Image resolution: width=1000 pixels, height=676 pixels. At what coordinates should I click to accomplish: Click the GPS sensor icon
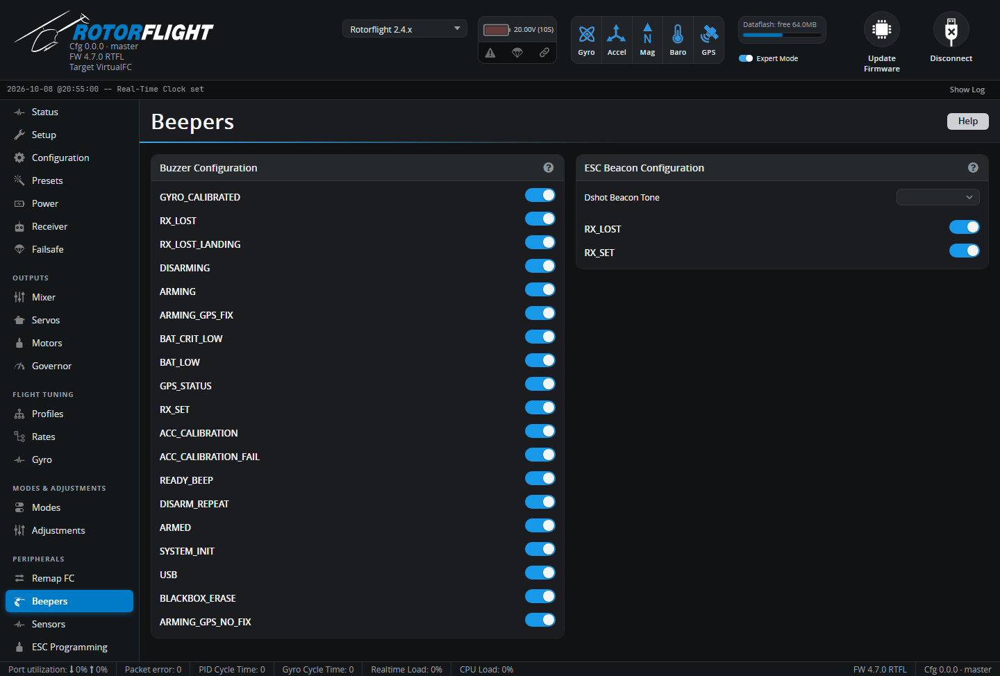pos(708,33)
